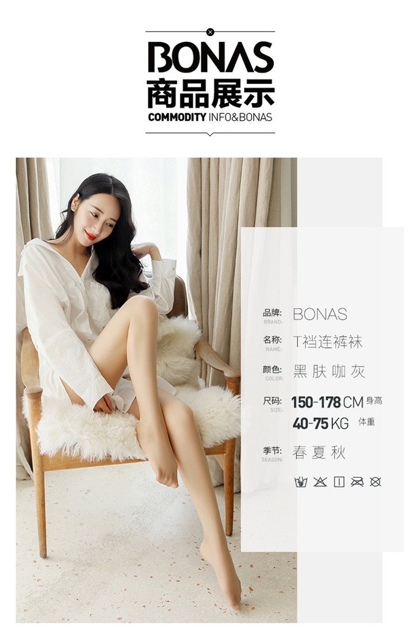The image size is (420, 640).
Task: Click the drip dry square icon
Action: point(339,482)
